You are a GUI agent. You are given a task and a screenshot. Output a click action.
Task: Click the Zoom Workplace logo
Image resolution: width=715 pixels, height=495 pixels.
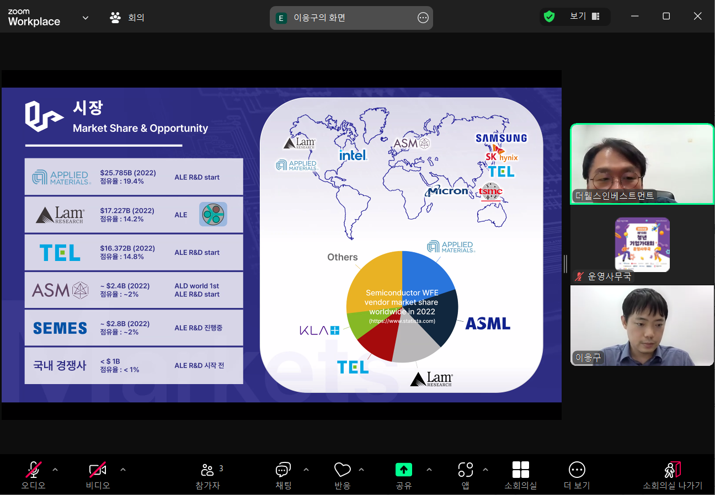[34, 17]
